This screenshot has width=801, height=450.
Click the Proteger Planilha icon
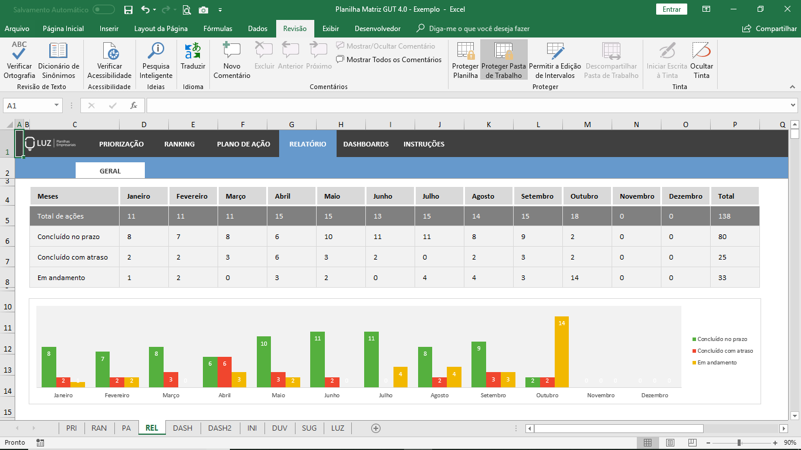pos(466,52)
